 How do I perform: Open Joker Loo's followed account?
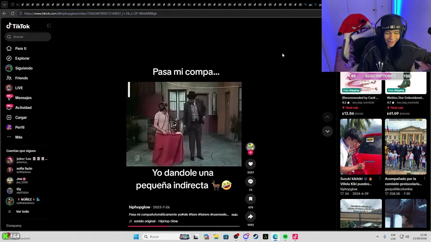(x=27, y=160)
